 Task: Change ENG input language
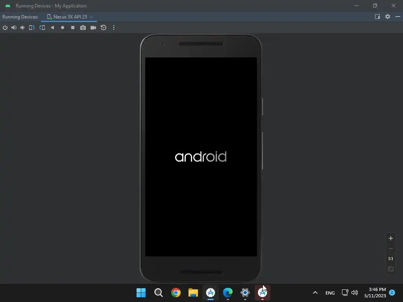(x=330, y=293)
